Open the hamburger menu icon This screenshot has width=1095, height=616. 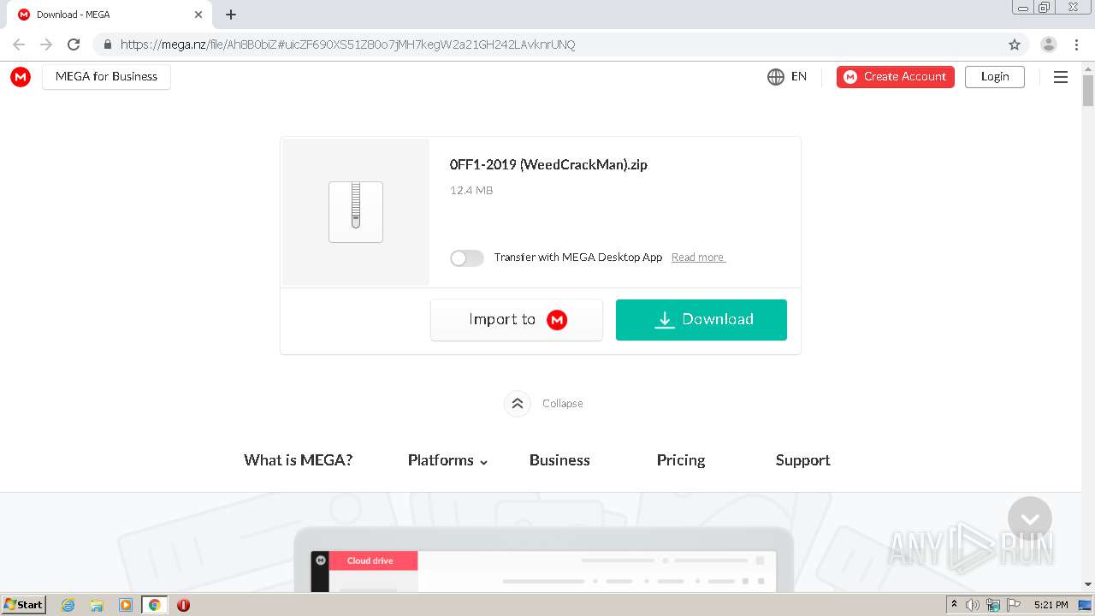1061,77
